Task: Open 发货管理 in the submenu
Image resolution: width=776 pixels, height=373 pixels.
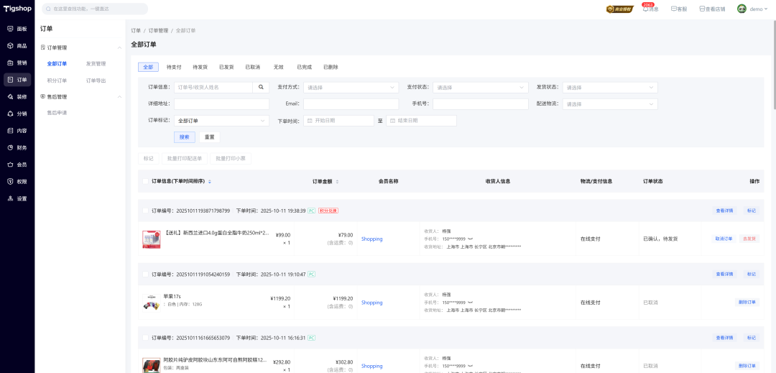Action: pyautogui.click(x=96, y=64)
